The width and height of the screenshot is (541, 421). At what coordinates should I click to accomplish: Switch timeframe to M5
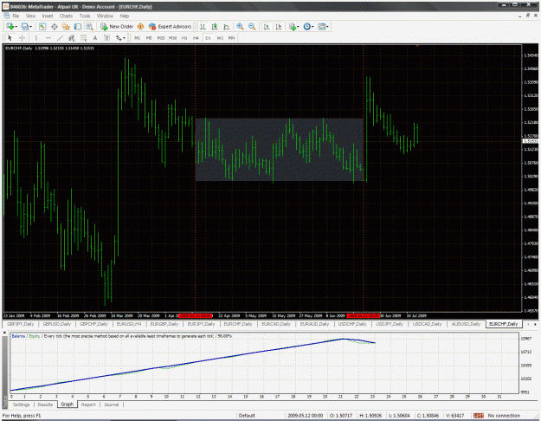point(149,38)
